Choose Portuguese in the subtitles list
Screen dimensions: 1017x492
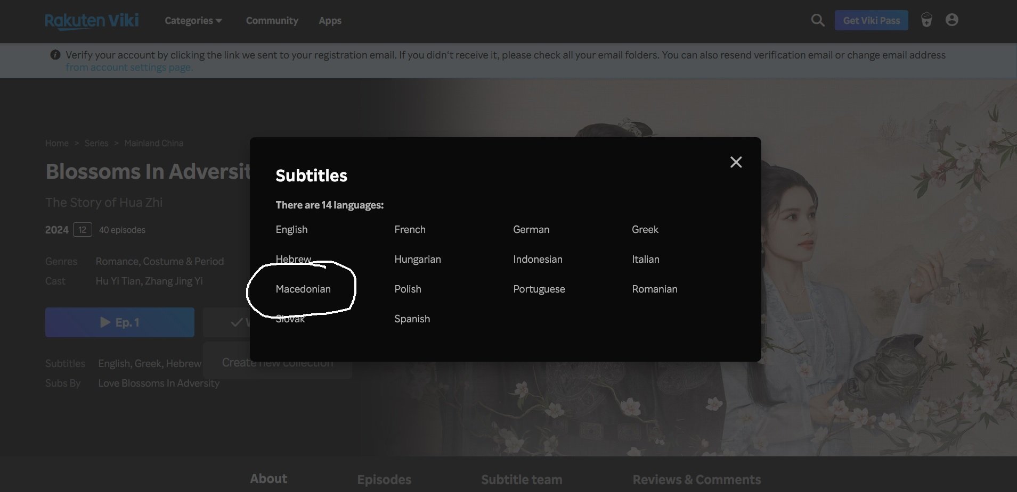point(539,289)
